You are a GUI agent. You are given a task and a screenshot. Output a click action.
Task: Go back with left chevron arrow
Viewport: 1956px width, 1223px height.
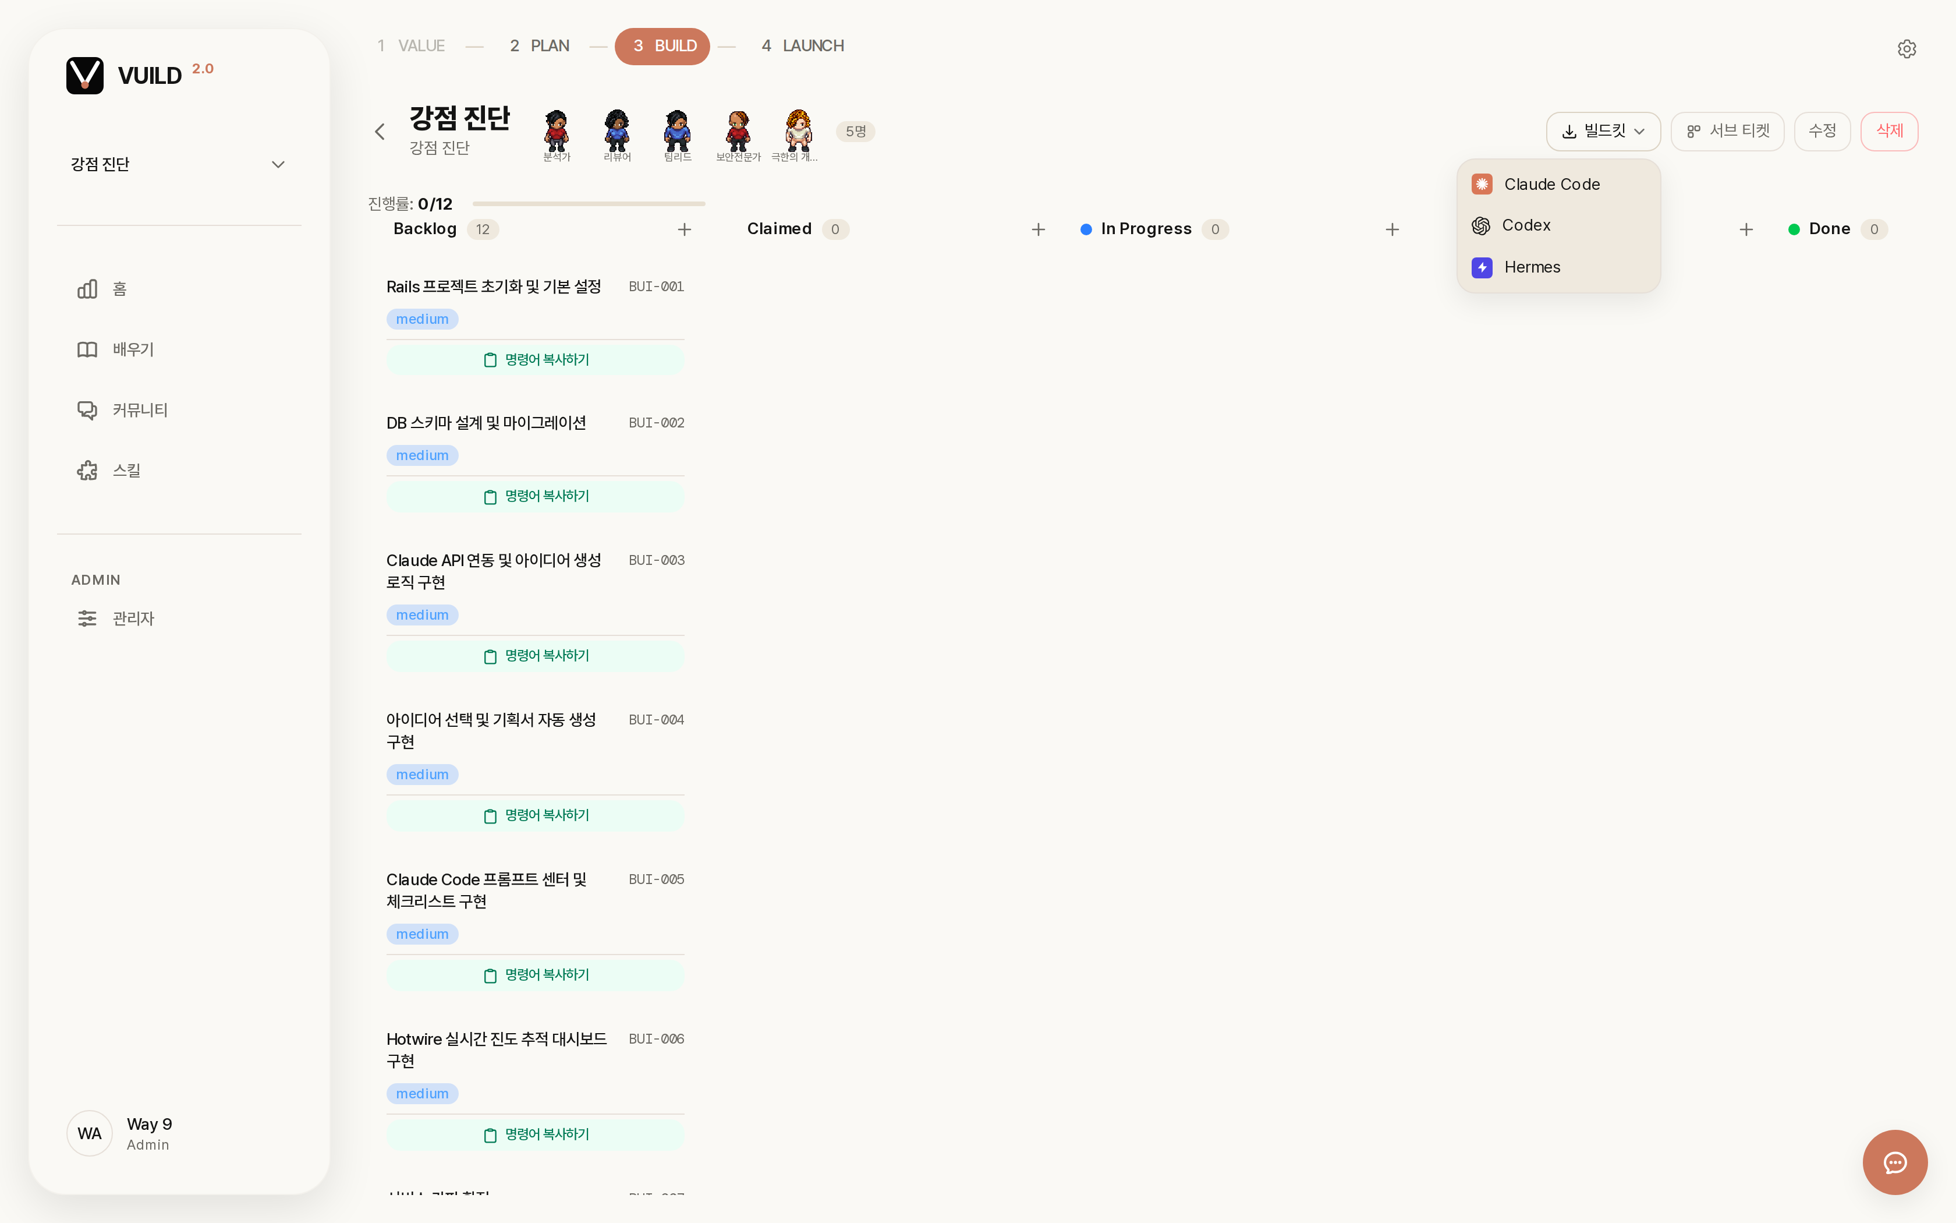tap(380, 131)
